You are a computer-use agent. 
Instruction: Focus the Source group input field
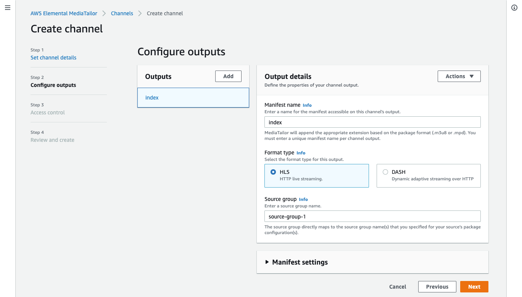point(372,217)
